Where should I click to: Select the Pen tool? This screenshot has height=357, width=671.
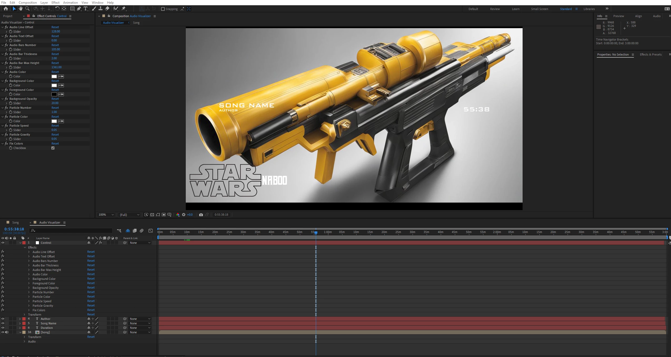click(79, 9)
